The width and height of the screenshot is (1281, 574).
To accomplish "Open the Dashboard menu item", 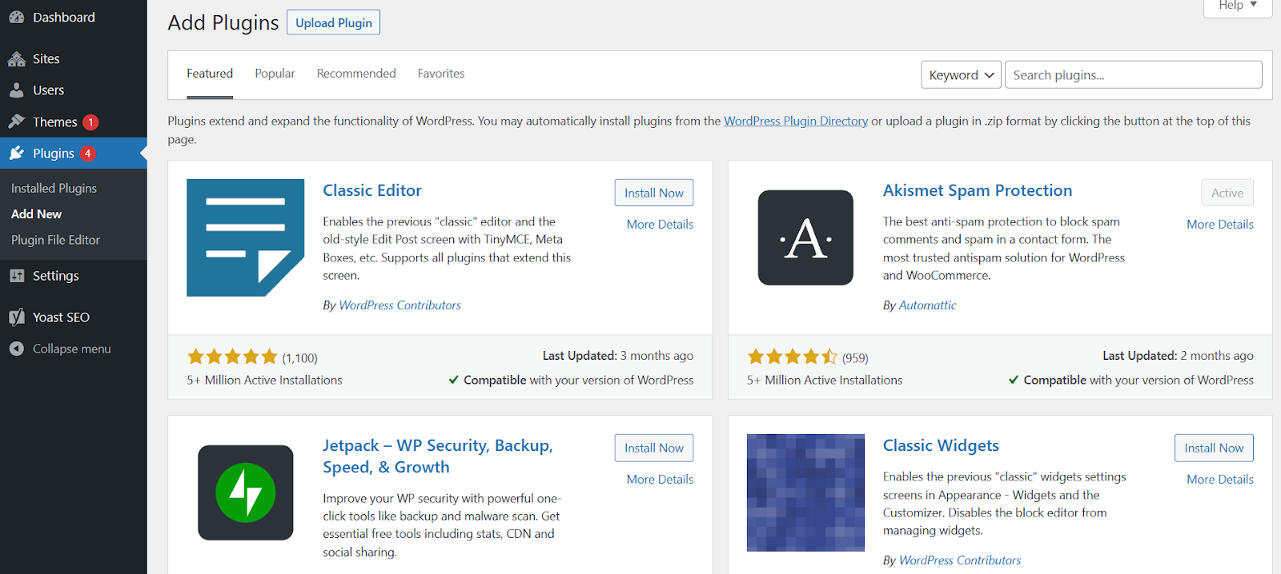I will [x=74, y=18].
